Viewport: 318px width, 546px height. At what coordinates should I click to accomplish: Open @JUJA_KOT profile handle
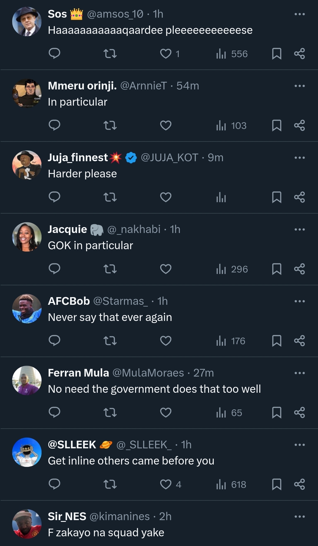(169, 158)
